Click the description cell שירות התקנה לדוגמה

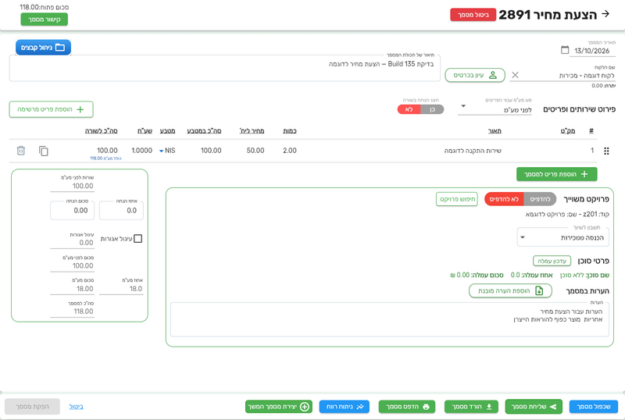tap(473, 151)
